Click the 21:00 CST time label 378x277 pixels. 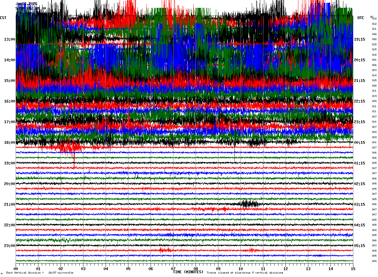(10, 204)
